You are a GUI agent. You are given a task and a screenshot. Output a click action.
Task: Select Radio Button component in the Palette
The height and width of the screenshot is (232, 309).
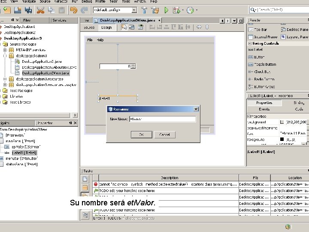261,79
